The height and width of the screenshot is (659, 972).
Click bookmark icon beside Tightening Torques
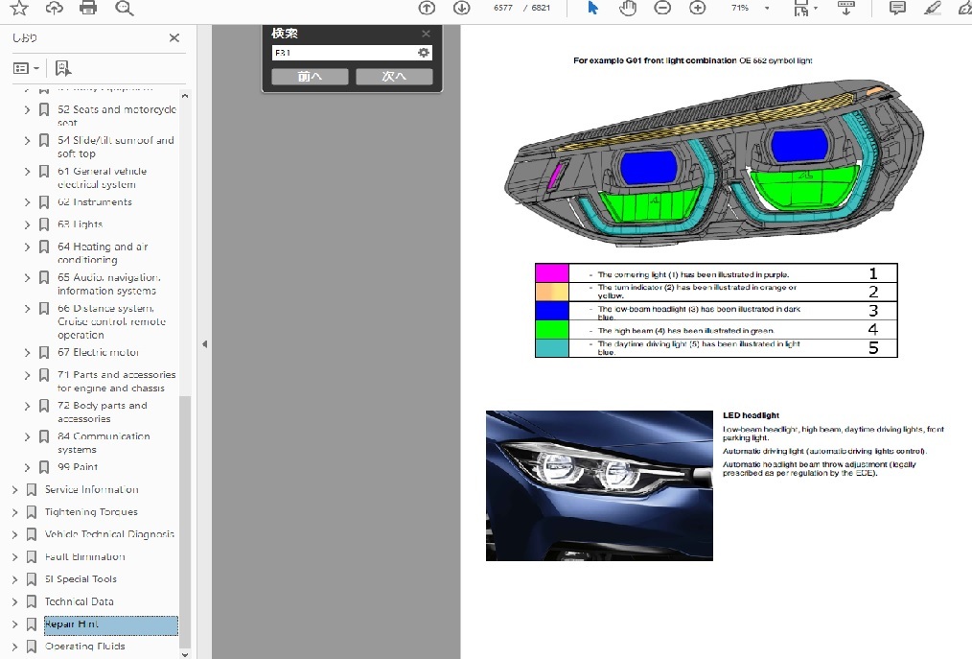pyautogui.click(x=32, y=512)
